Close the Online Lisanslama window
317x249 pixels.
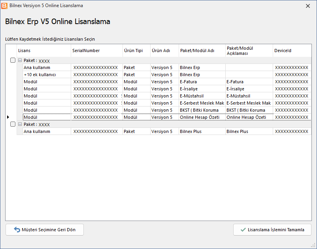(308, 6)
